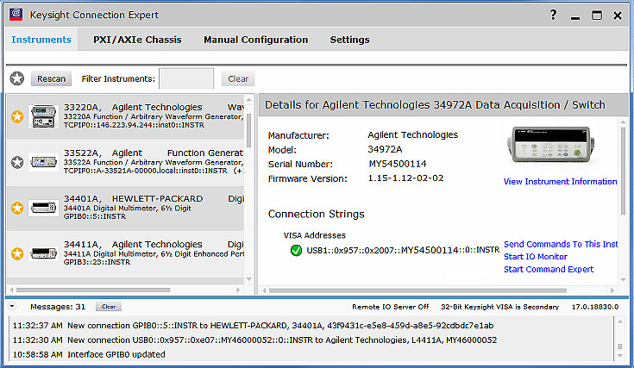Click the 34411A Agilent Technologies title row
Image resolution: width=634 pixels, height=368 pixels.
click(x=154, y=245)
